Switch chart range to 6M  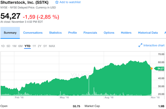pos(20,46)
